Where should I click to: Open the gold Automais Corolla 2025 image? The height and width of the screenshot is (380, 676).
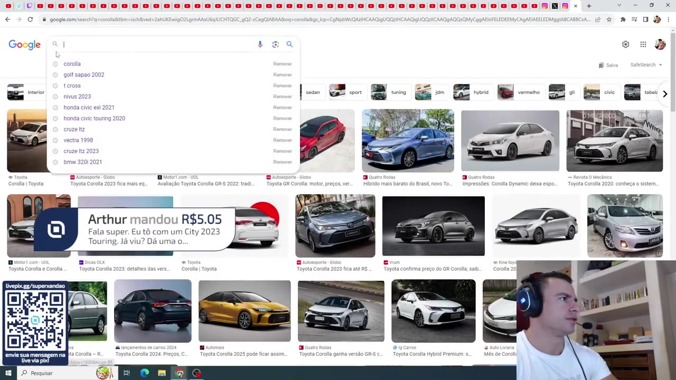click(x=245, y=311)
